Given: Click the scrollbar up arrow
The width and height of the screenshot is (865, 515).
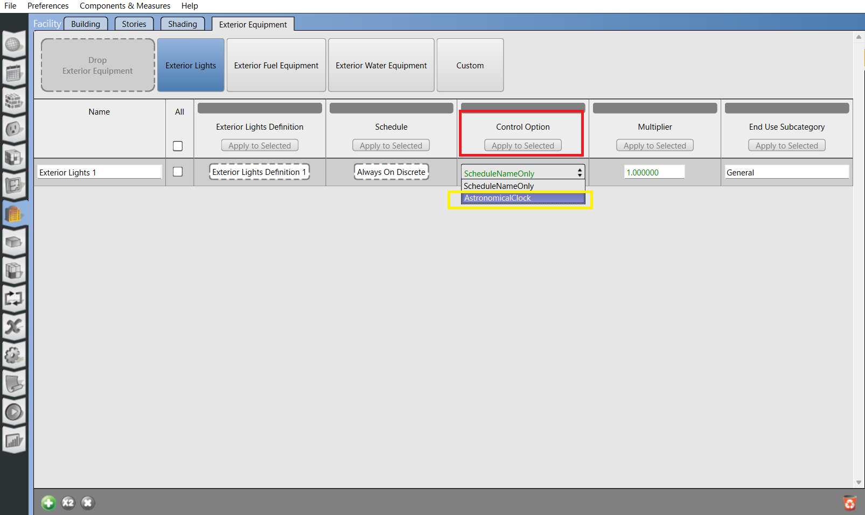Looking at the screenshot, I should (x=859, y=37).
